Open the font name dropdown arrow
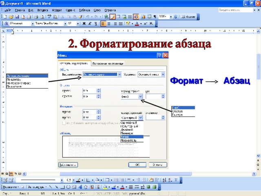This screenshot has height=196, width=261. pos(65,24)
